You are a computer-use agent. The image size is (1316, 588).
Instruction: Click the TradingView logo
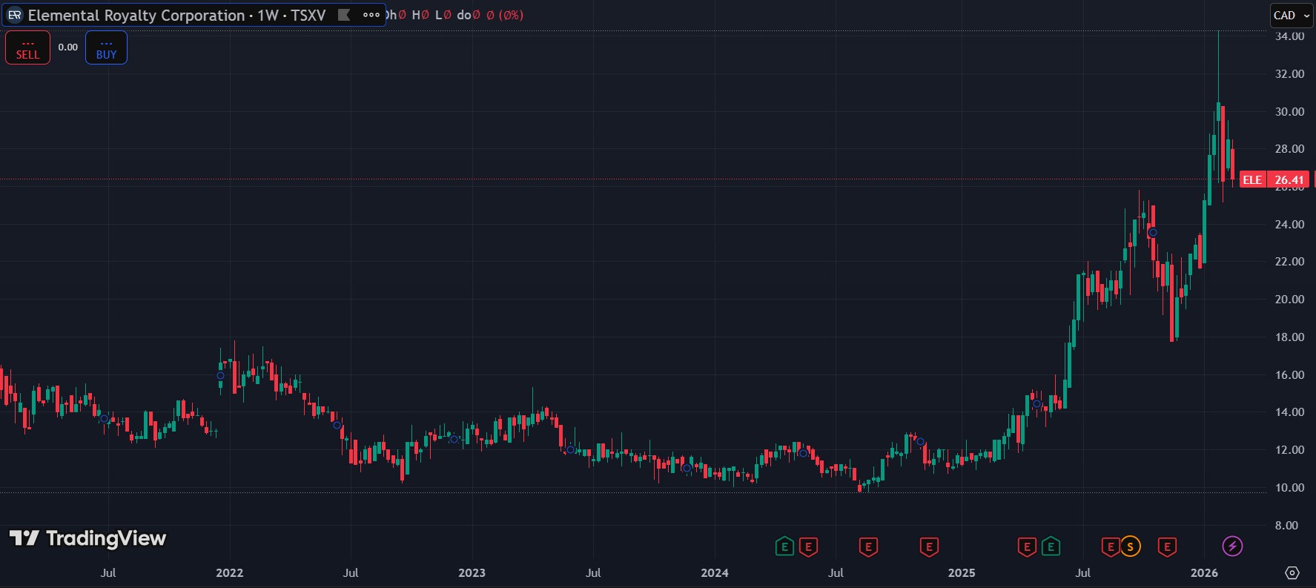(x=87, y=538)
